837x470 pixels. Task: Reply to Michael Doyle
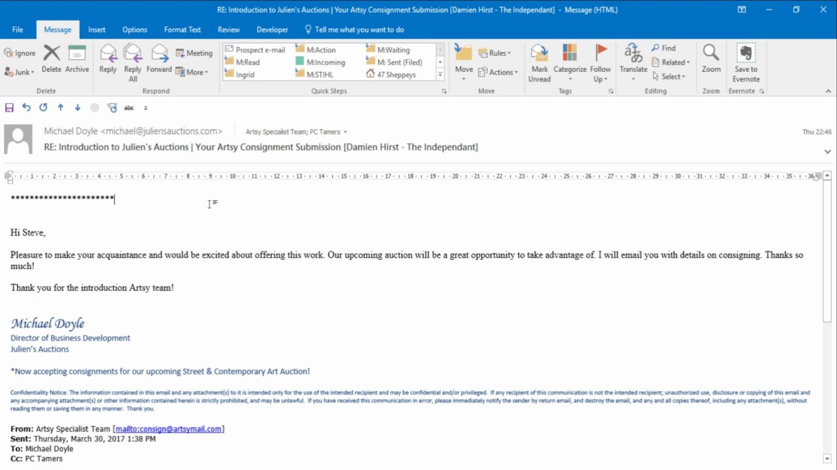coord(108,59)
